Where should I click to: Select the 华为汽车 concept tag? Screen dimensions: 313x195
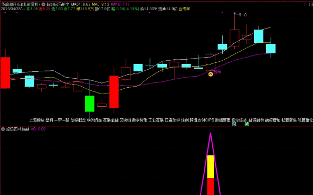[94, 120]
